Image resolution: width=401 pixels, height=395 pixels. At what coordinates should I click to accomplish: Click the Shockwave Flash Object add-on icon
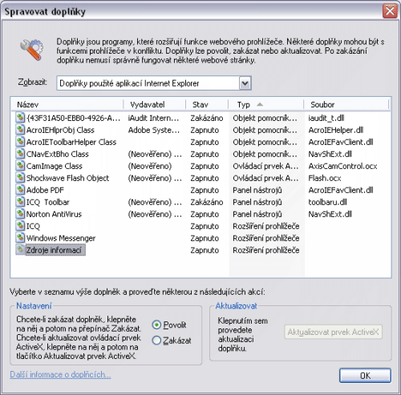coord(20,178)
